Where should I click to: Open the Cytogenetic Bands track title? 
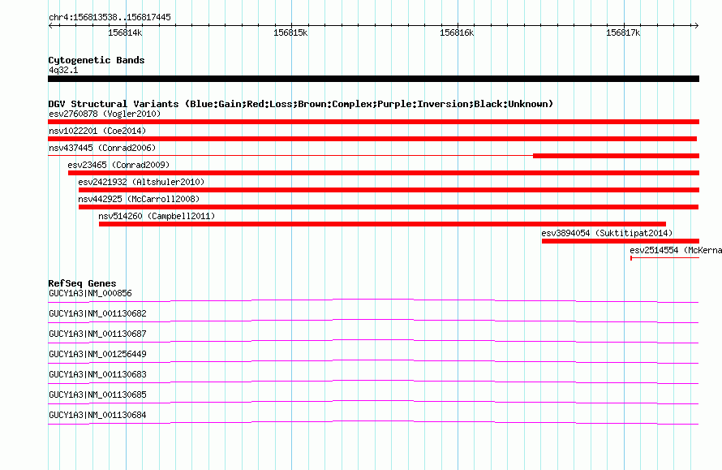pos(97,60)
